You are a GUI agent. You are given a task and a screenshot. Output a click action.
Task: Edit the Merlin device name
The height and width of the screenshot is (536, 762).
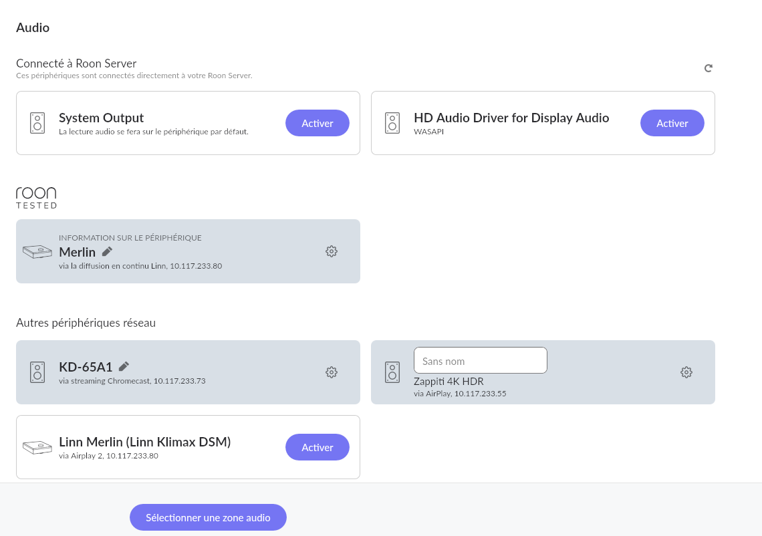[x=107, y=251]
